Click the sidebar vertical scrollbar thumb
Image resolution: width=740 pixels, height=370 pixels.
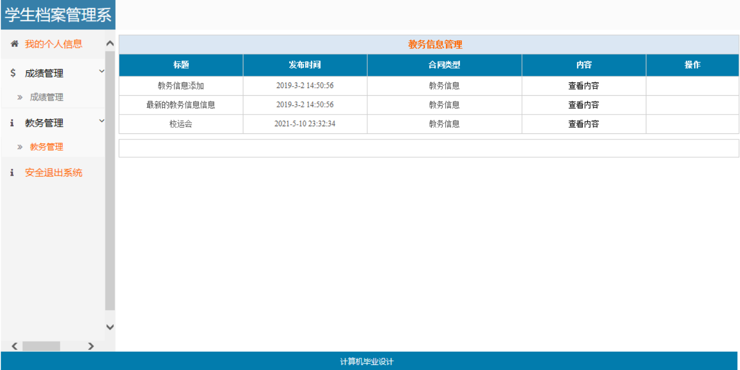[x=110, y=181]
